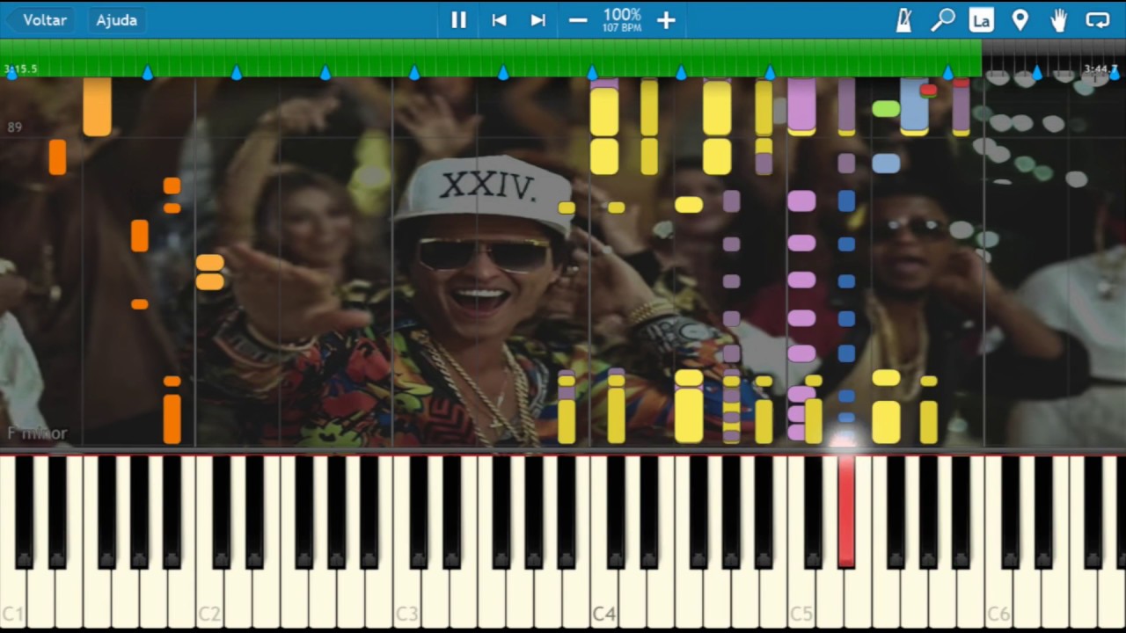Add a bookmark with pin icon
1126x633 pixels.
coord(1020,20)
